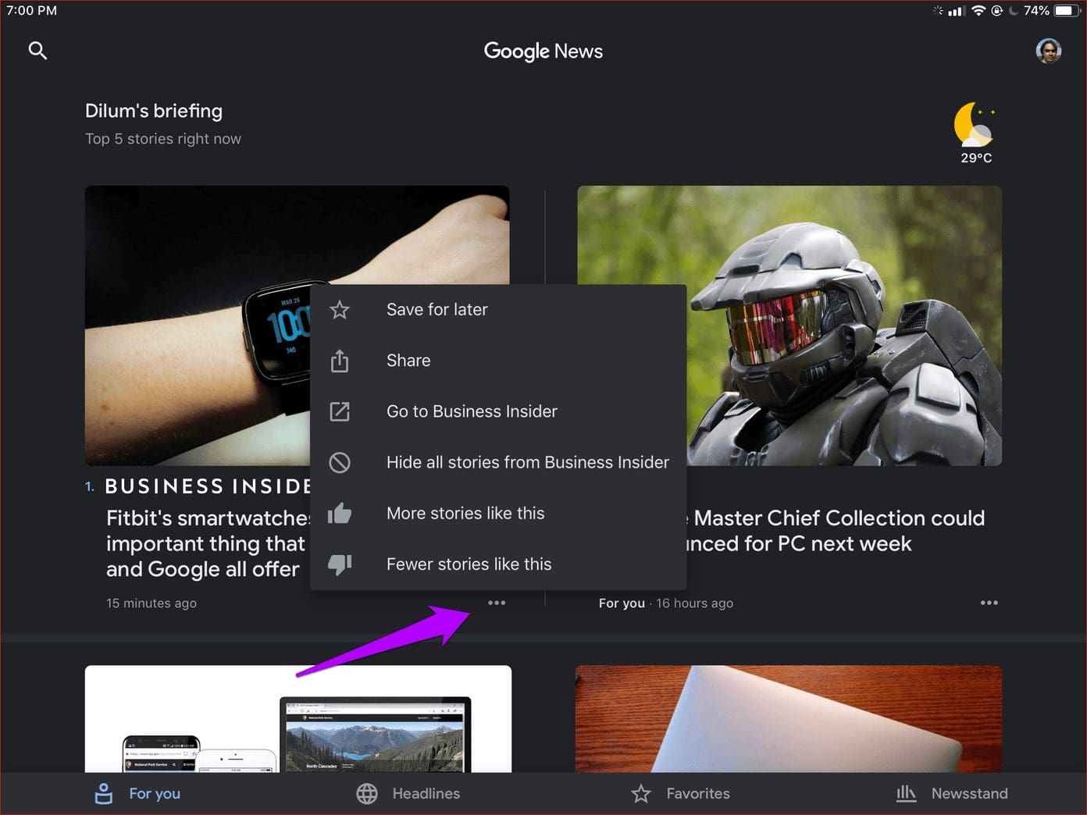Click the Dilum's briefing heading
This screenshot has height=815, width=1087.
click(154, 111)
